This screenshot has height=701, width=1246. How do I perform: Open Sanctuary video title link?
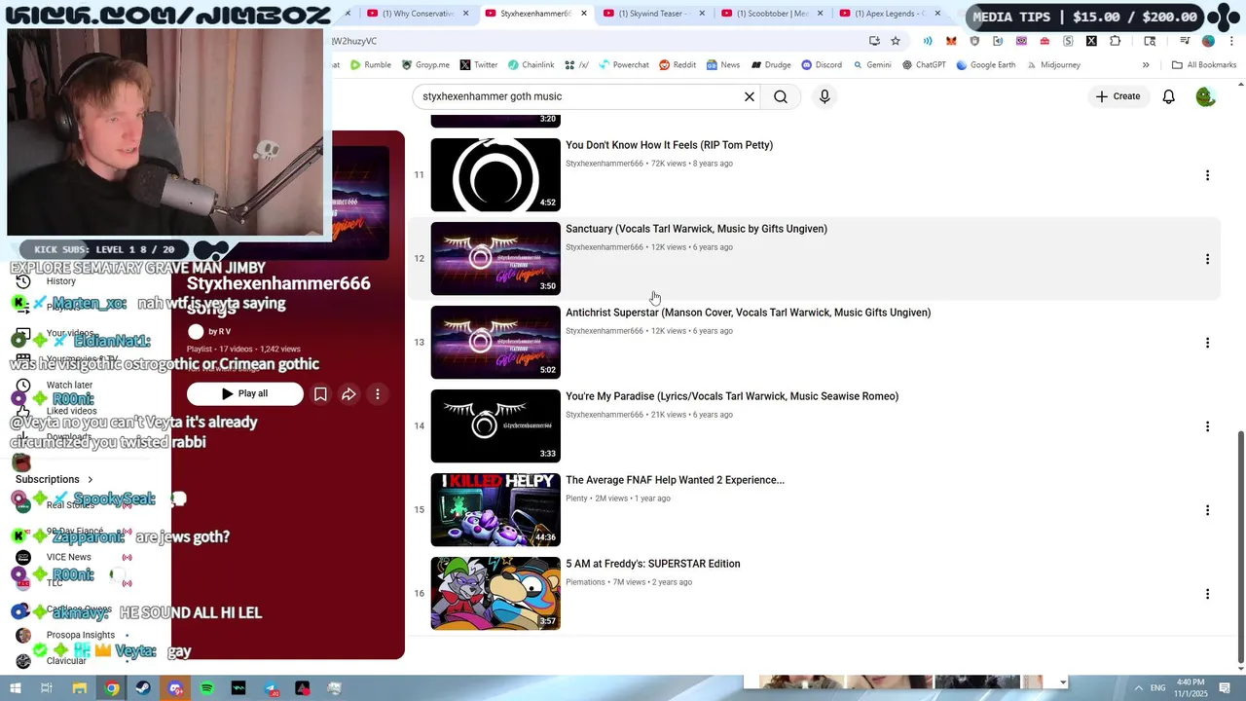[x=696, y=229]
